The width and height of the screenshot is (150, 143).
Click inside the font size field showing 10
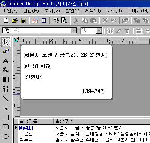click(88, 30)
